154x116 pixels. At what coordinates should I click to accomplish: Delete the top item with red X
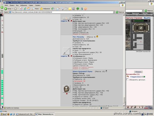pos(71,21)
